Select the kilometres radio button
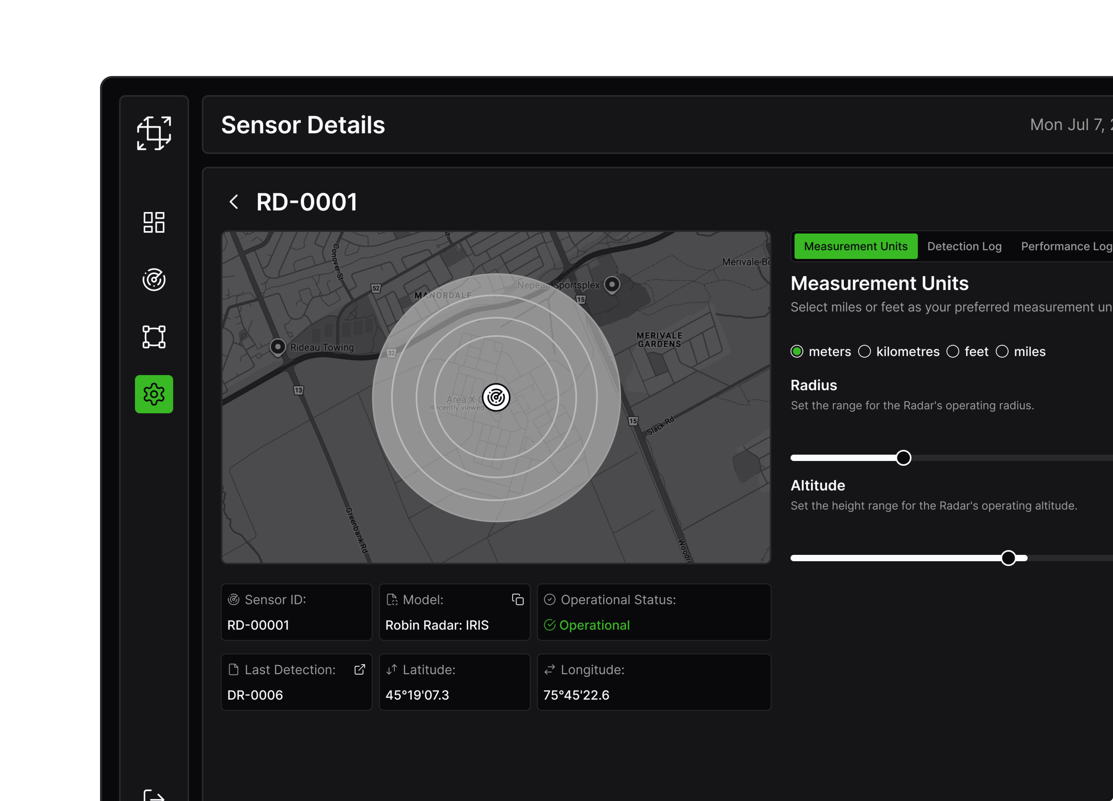 coord(865,352)
